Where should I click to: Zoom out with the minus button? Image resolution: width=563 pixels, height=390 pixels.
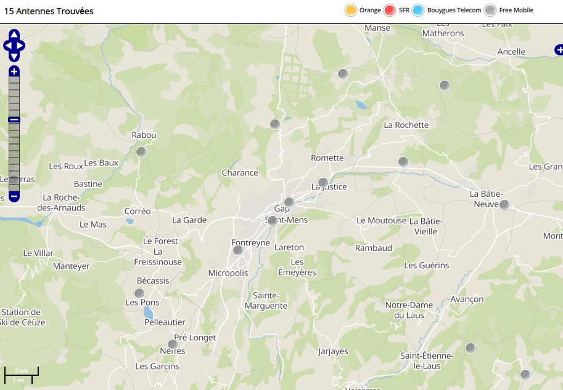point(14,197)
